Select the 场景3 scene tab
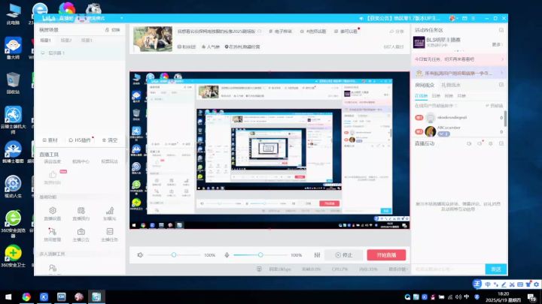The width and height of the screenshot is (542, 304). (x=87, y=41)
